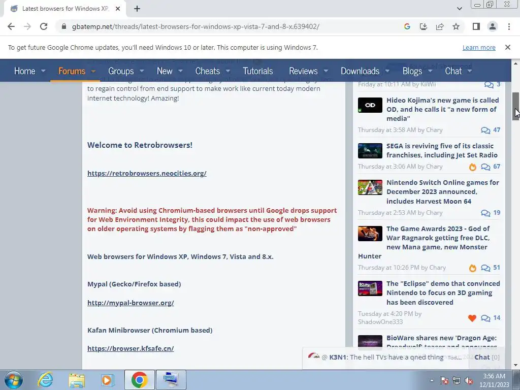Screen dimensions: 520x390
Task: Click the Nintendo Switch Online article thumbnail
Action: tap(370, 187)
